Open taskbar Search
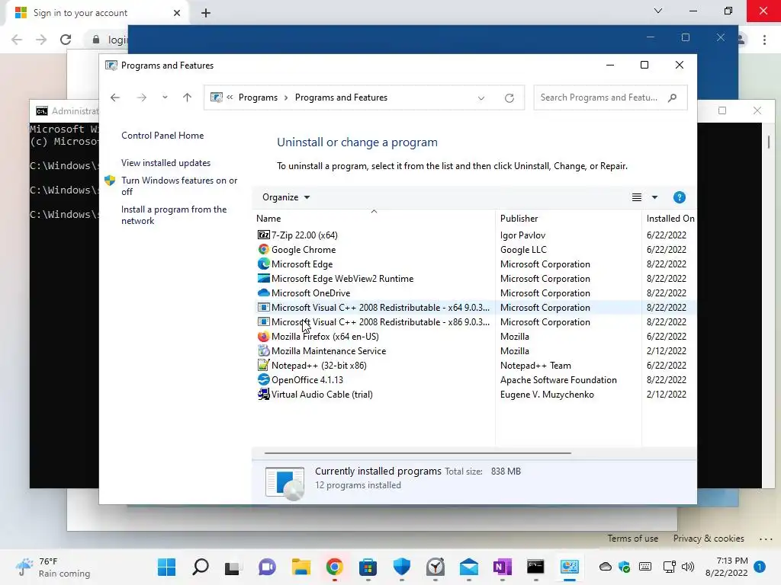781x585 pixels. 201,567
